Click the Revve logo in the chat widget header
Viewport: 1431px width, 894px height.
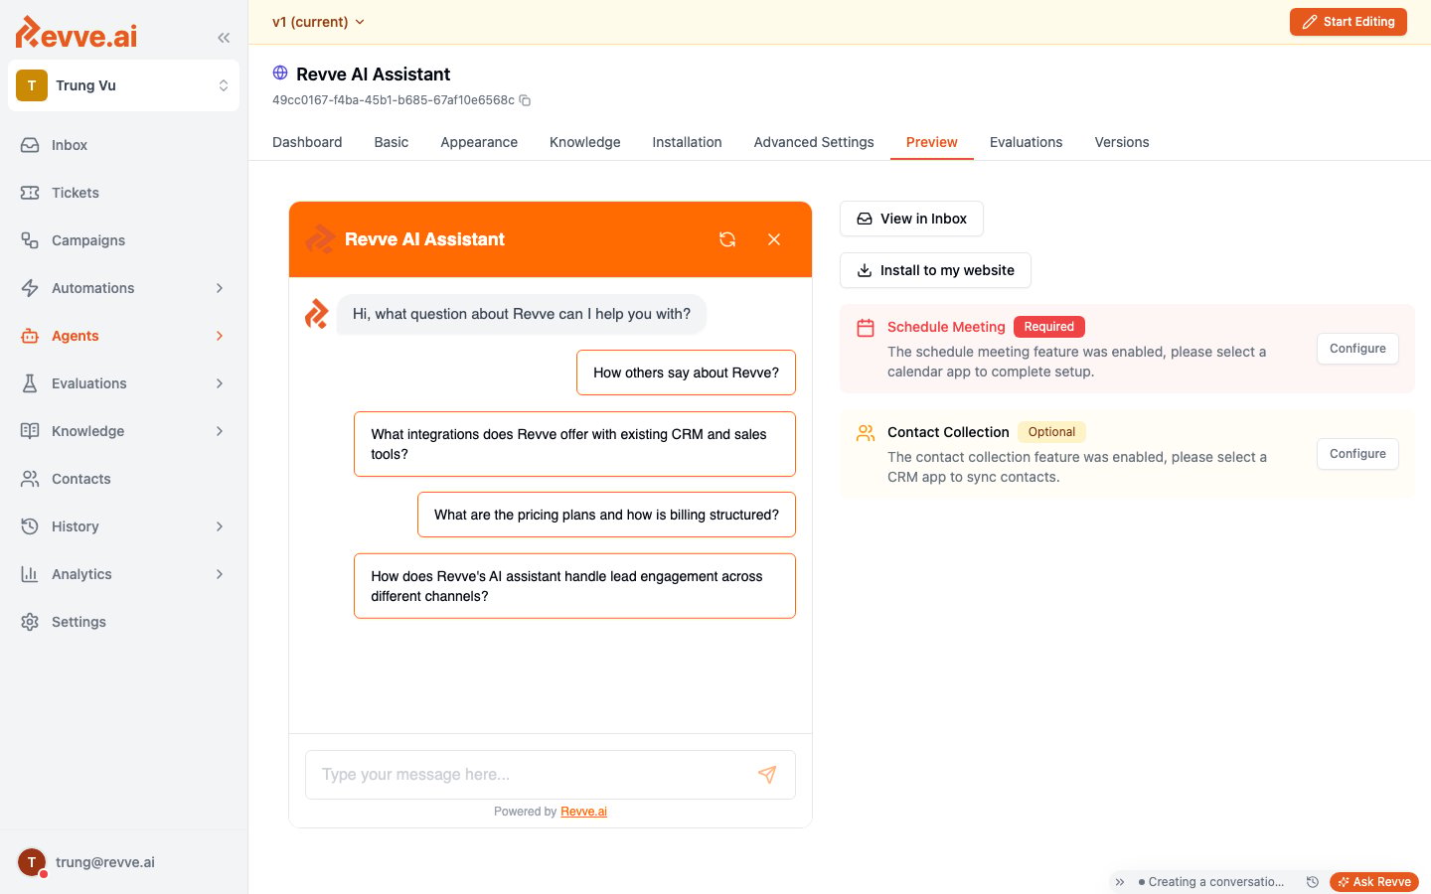click(320, 239)
